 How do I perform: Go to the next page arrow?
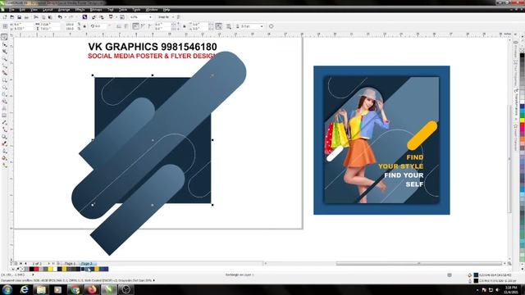pos(49,264)
